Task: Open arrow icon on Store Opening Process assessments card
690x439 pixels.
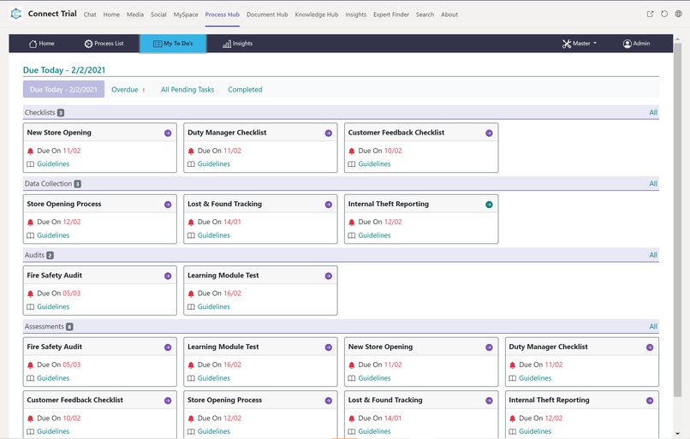Action: click(328, 400)
